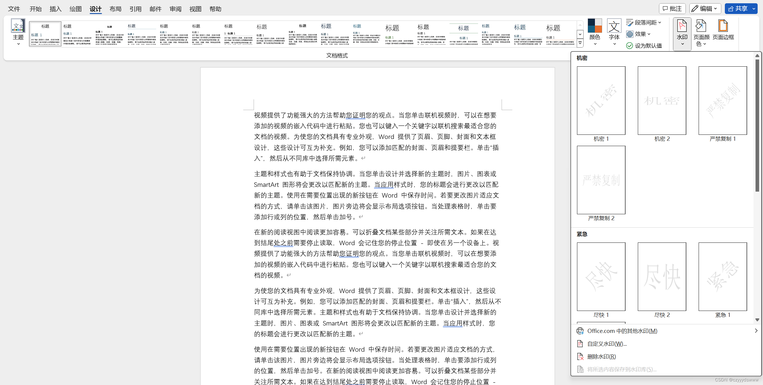Open the 颜色 theme colors palette

tap(595, 32)
